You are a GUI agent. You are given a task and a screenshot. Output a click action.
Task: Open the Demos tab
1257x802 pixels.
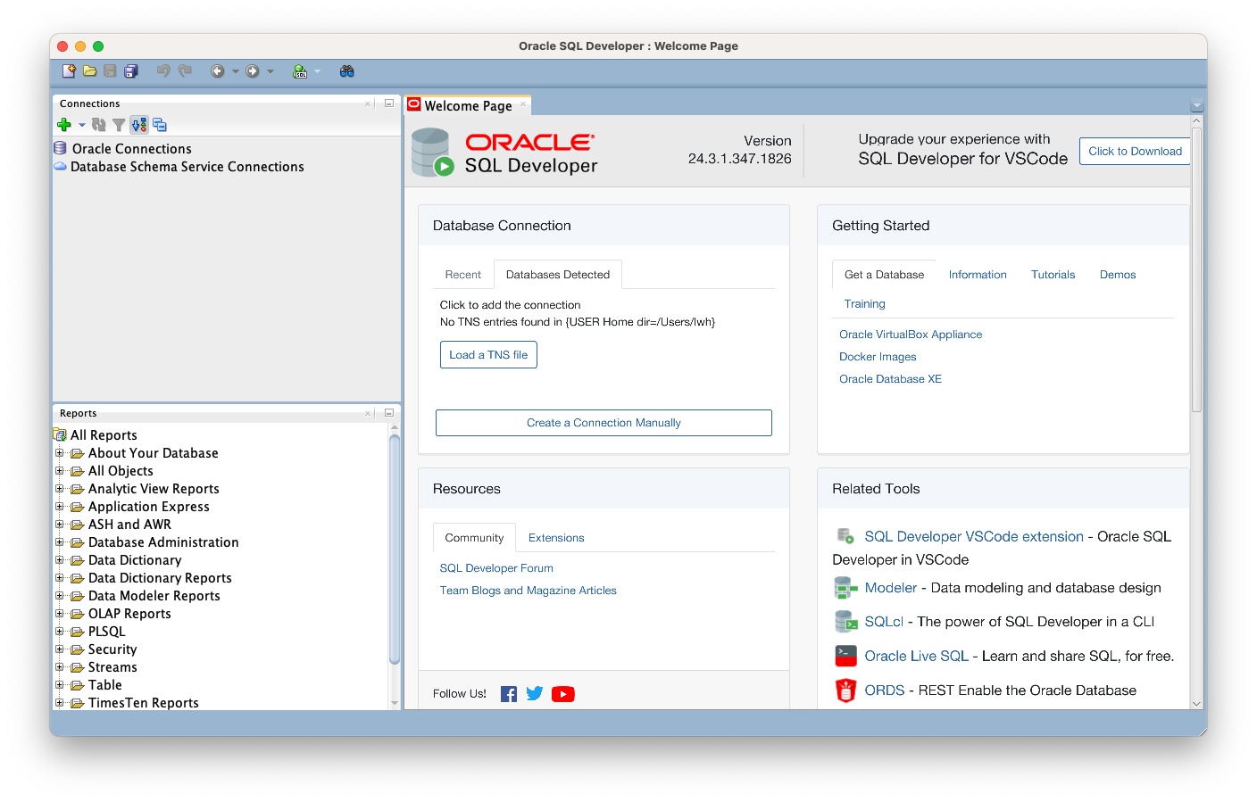point(1118,275)
